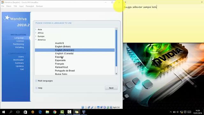Click the network adapters status icon
This screenshot has height=115, width=204.
click(x=89, y=107)
